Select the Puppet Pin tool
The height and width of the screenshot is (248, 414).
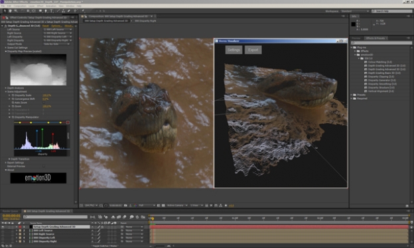[83, 11]
